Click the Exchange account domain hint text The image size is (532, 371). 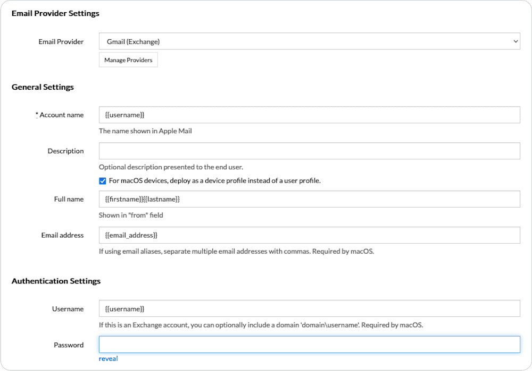tap(261, 325)
